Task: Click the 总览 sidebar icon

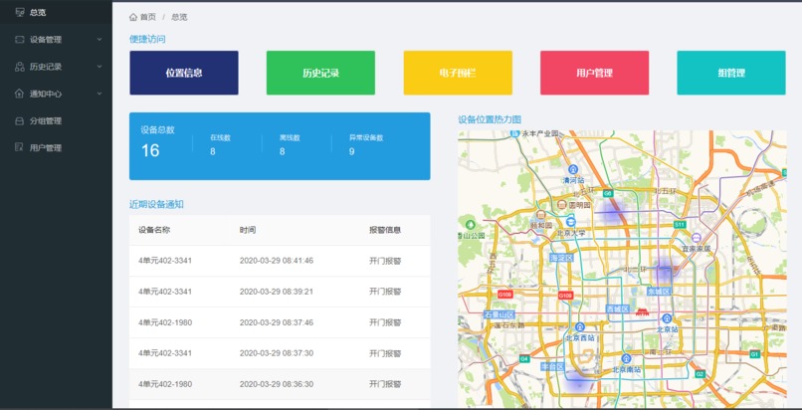Action: pyautogui.click(x=20, y=12)
